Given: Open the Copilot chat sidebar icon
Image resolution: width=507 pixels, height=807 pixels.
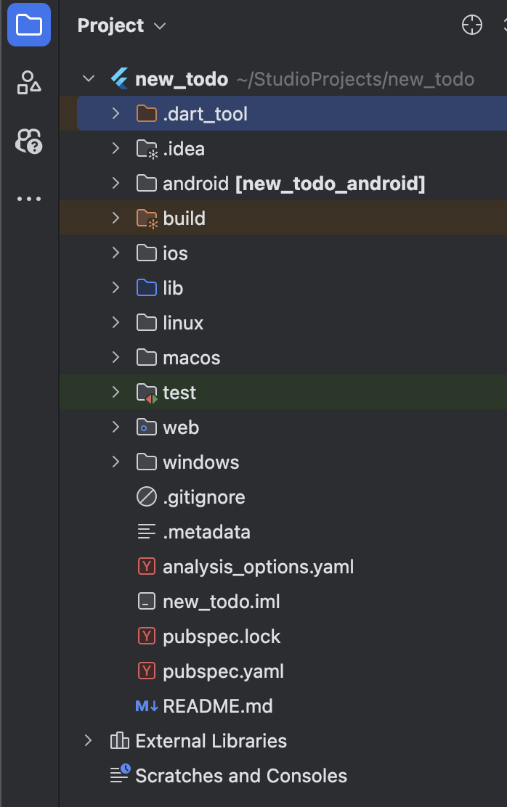Looking at the screenshot, I should 29,141.
